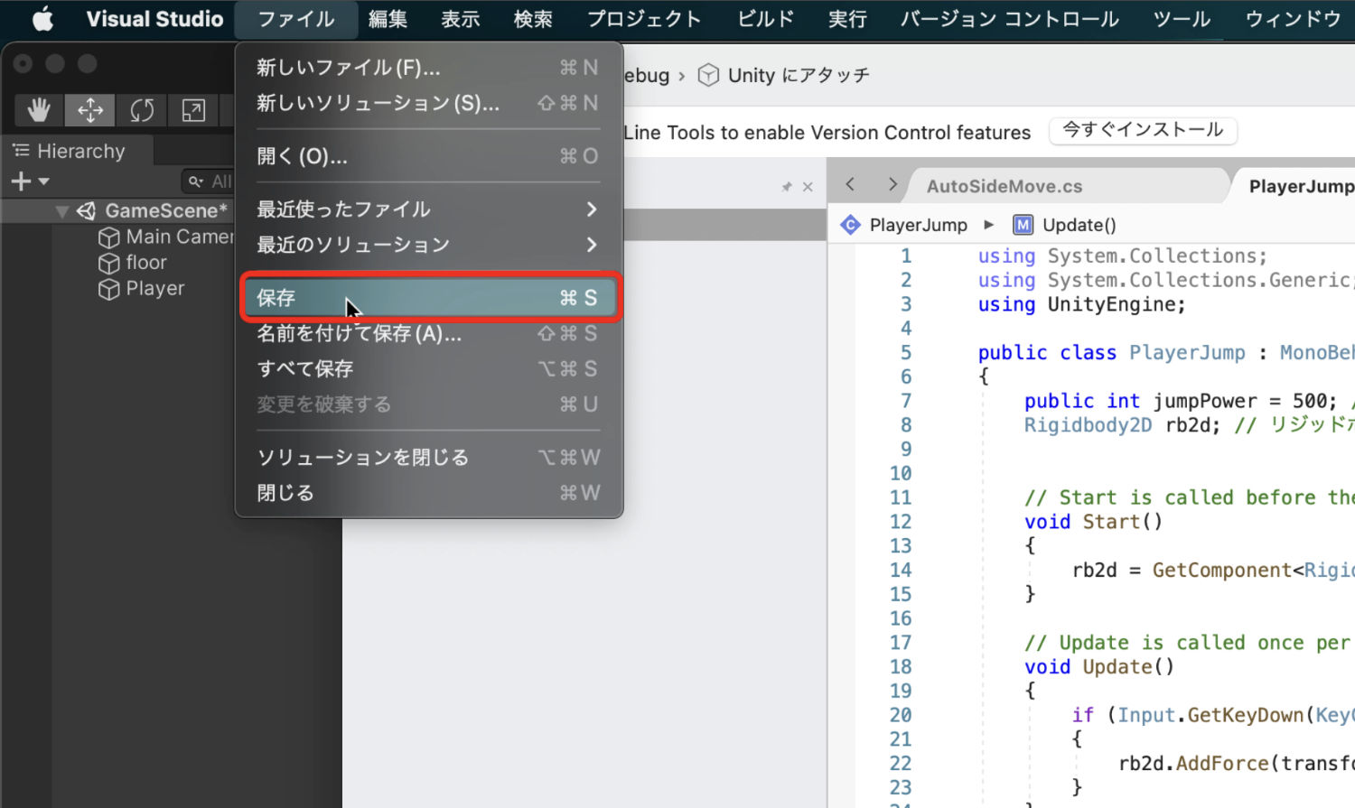The image size is (1355, 808).
Task: Switch to the PlayerJump tab
Action: pyautogui.click(x=1301, y=186)
